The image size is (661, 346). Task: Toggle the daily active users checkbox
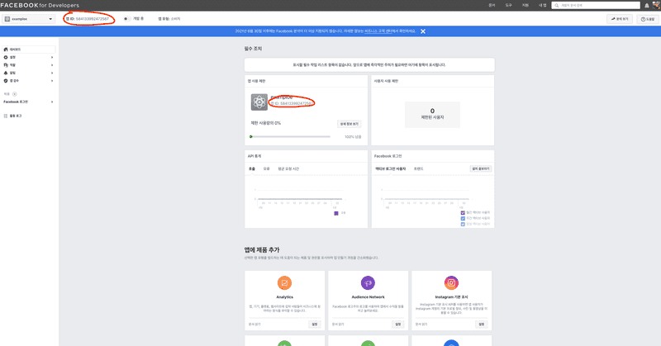pos(463,225)
